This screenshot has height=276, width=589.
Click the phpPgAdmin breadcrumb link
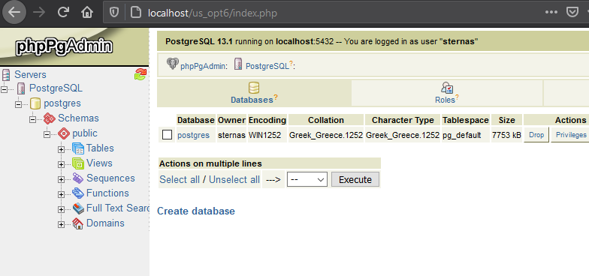coord(203,66)
